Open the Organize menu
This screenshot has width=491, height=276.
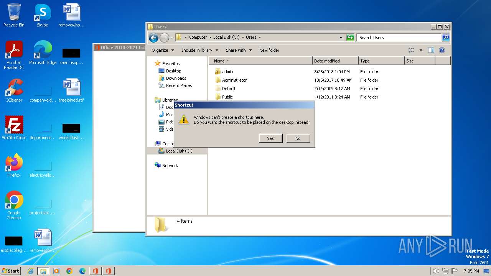(x=163, y=50)
